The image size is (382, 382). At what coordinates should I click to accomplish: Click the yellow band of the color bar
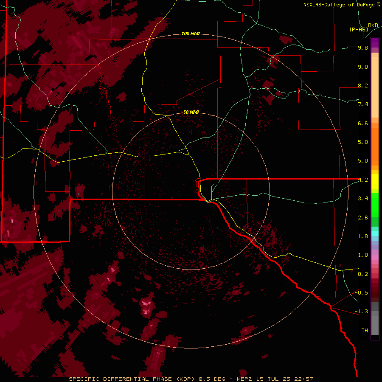[x=375, y=182]
